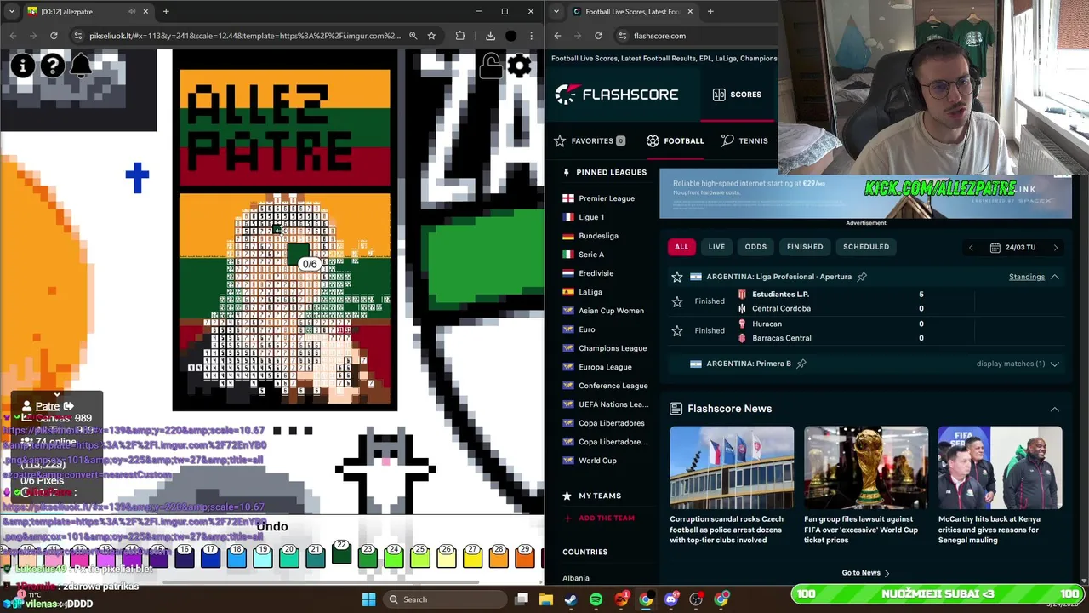Show LIVE matches only
The height and width of the screenshot is (613, 1089).
716,247
